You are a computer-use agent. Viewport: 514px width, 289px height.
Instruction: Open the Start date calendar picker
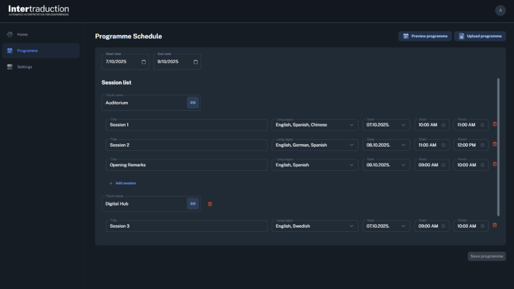click(144, 62)
